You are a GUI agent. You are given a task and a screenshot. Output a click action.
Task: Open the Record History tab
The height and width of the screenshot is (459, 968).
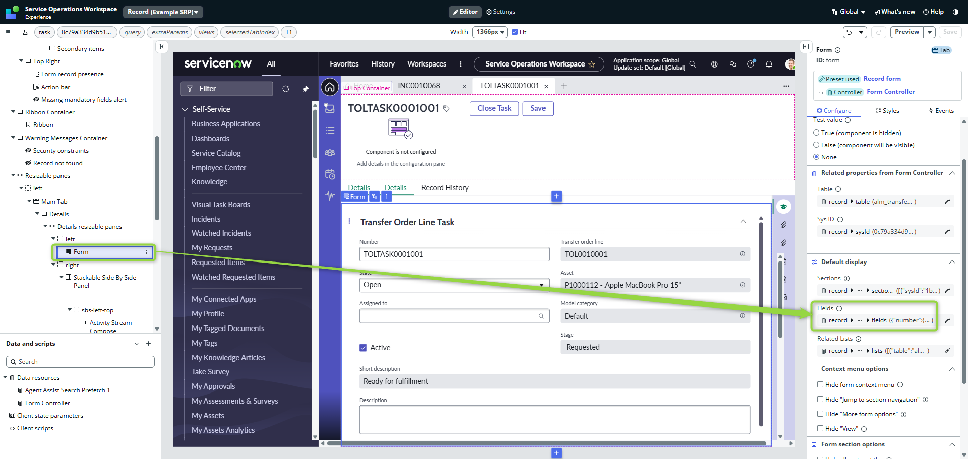coord(445,188)
